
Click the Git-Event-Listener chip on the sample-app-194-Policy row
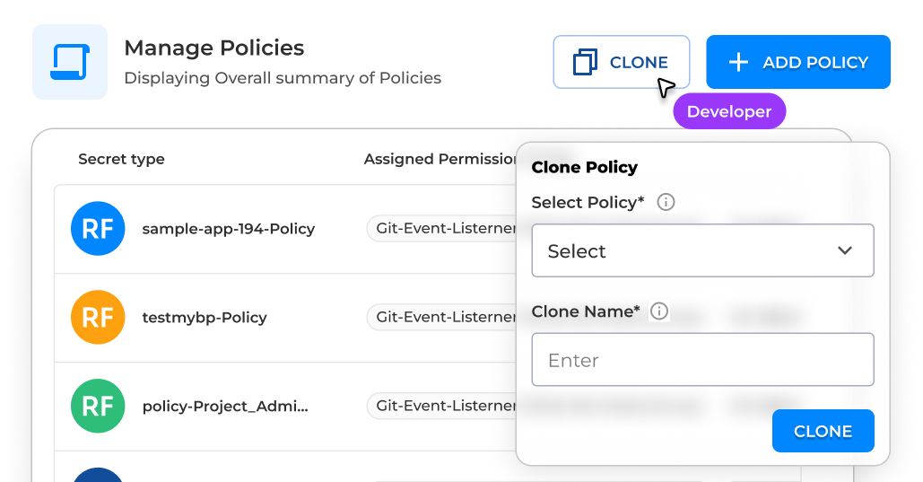pos(443,229)
